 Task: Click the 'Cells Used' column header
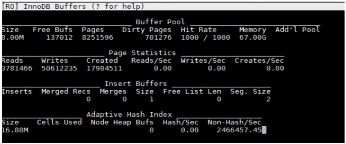[59, 122]
